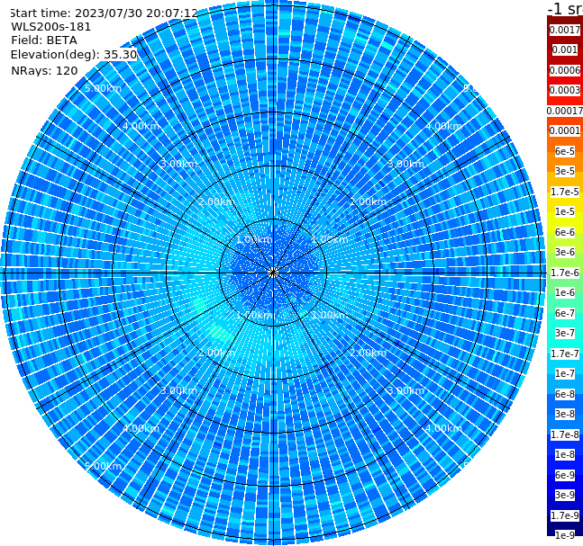The height and width of the screenshot is (546, 583).
Task: Click the Start time 2023/07/30 20:07:12 text
Action: (104, 13)
